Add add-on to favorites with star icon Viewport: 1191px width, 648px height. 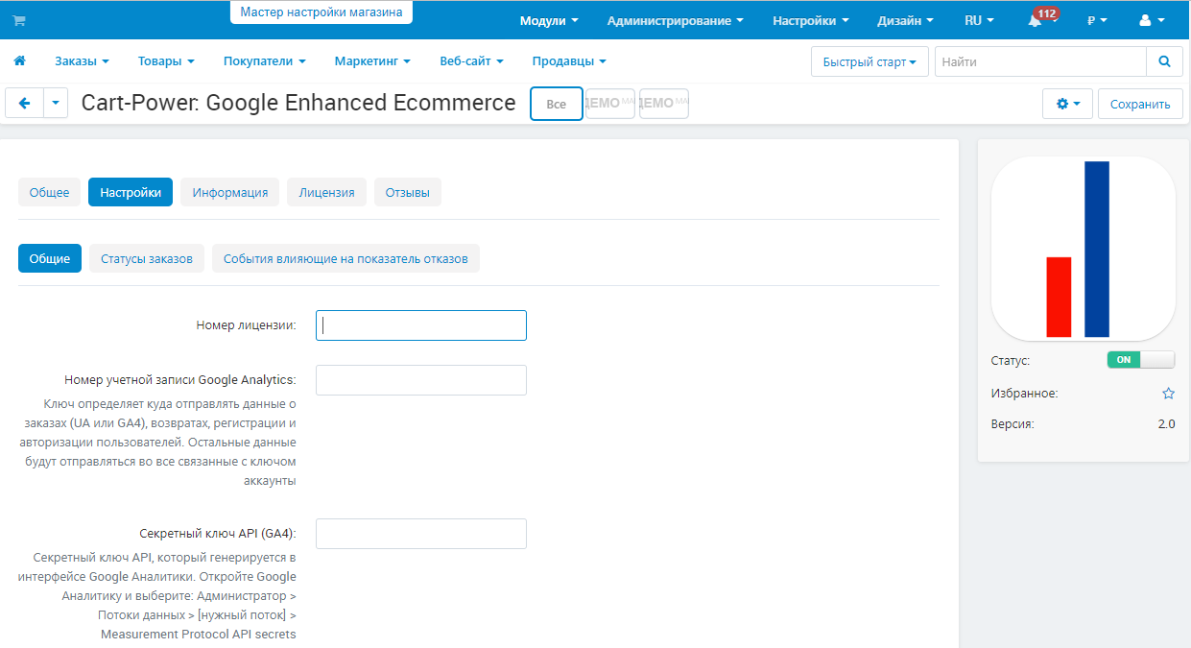pos(1168,394)
